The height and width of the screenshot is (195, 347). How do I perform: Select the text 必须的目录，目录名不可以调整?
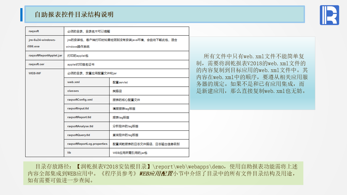(x=89, y=31)
